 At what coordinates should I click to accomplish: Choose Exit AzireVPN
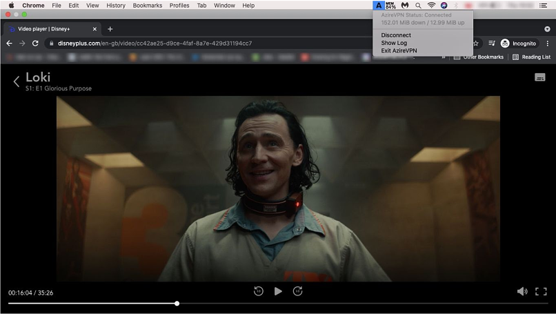pos(399,51)
